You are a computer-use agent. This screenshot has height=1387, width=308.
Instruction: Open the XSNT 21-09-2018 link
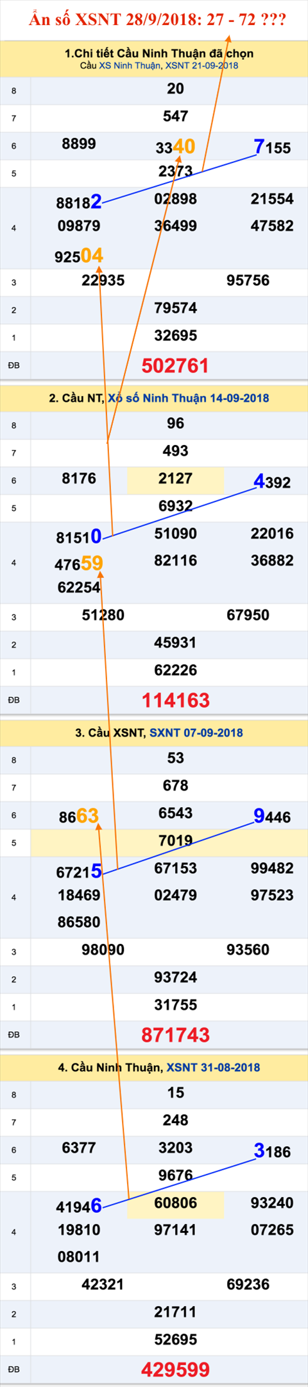[202, 65]
